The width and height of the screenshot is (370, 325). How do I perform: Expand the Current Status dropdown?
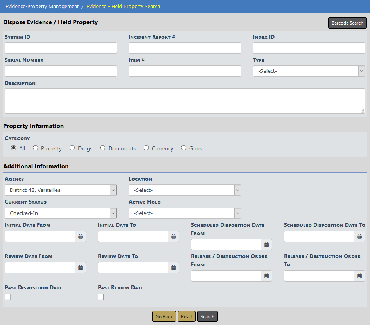point(61,213)
